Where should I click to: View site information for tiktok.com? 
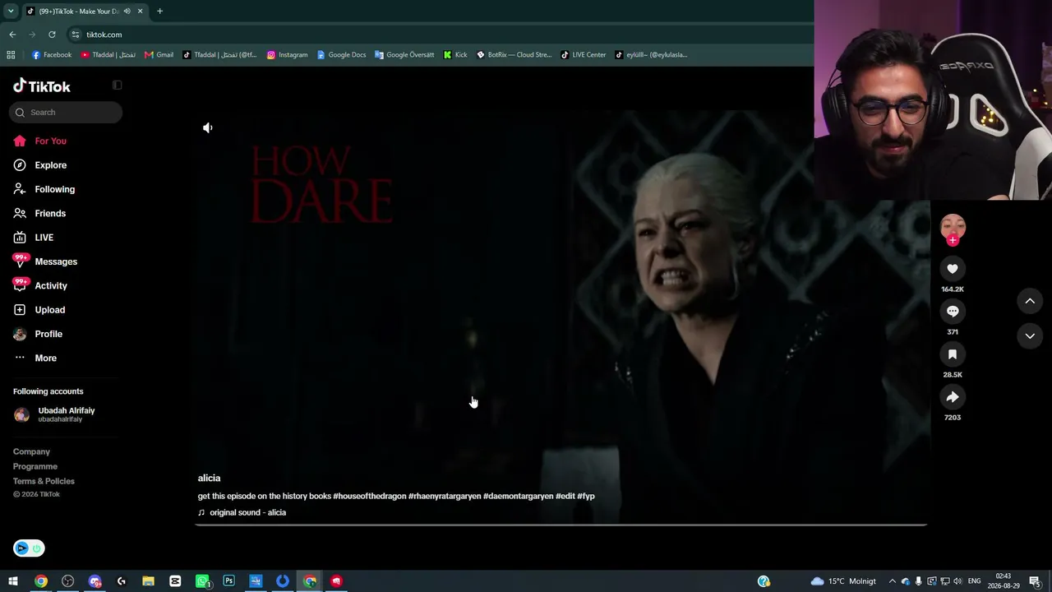point(76,35)
